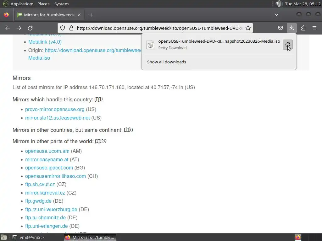Open mirror.karneval.cz mirror
This screenshot has width=322, height=241.
pos(45,193)
